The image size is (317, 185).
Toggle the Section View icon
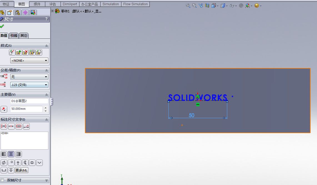[x=207, y=6]
